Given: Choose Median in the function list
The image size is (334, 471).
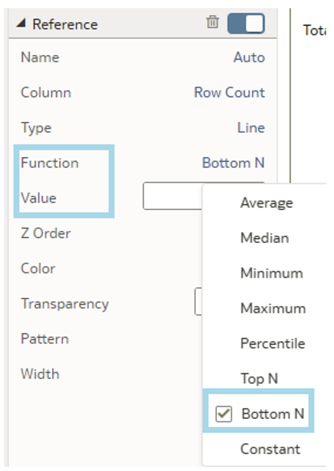Looking at the screenshot, I should pos(265,238).
